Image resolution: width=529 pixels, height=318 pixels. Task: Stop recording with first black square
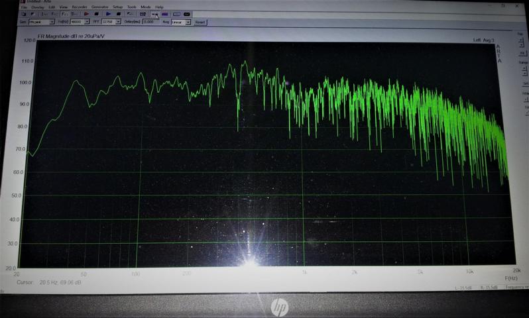[x=97, y=14]
